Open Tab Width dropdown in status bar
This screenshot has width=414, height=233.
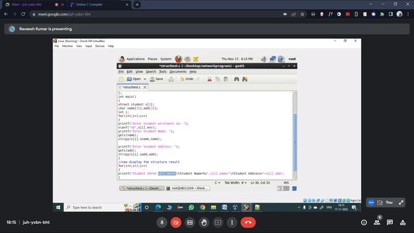point(235,183)
